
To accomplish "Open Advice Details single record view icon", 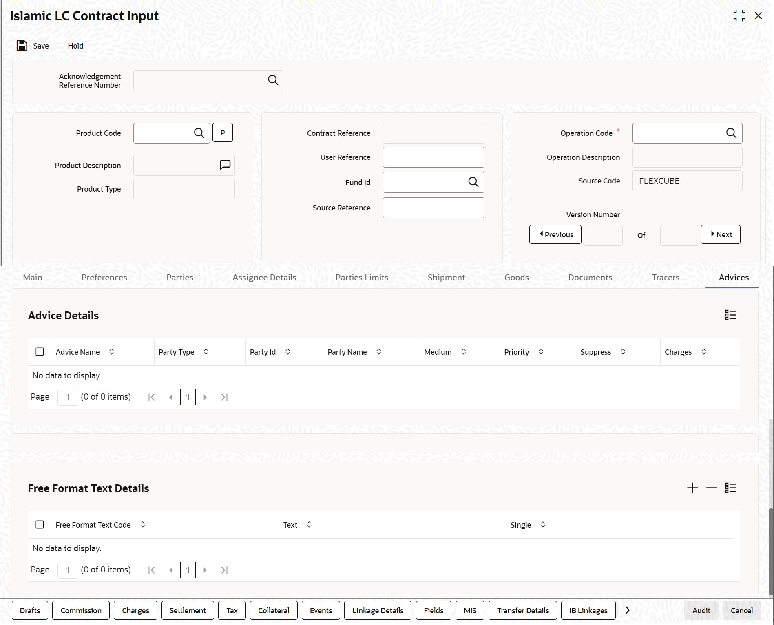I will click(730, 315).
